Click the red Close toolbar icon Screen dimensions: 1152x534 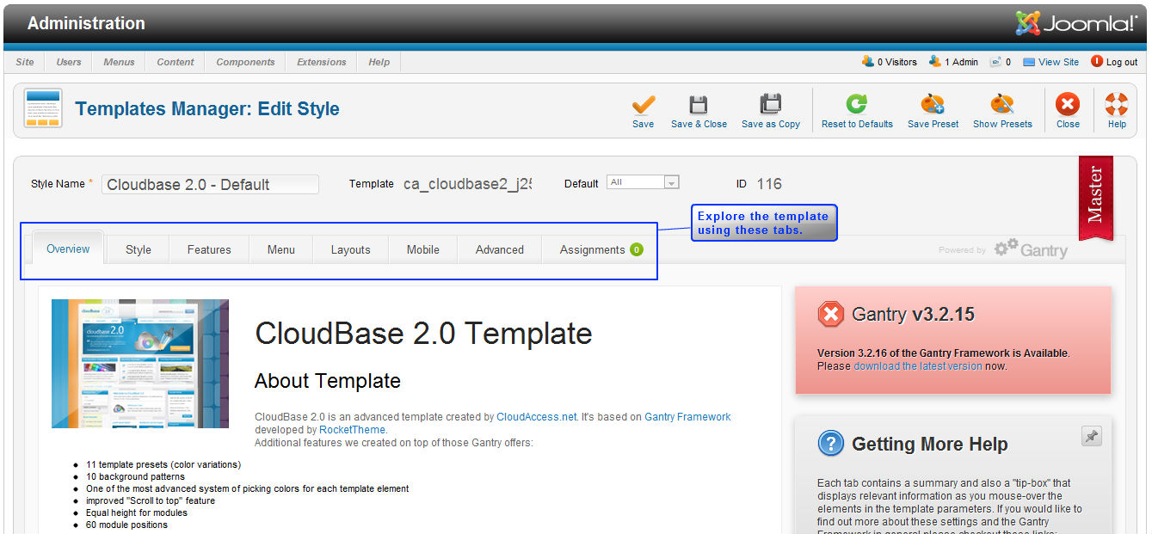1068,105
